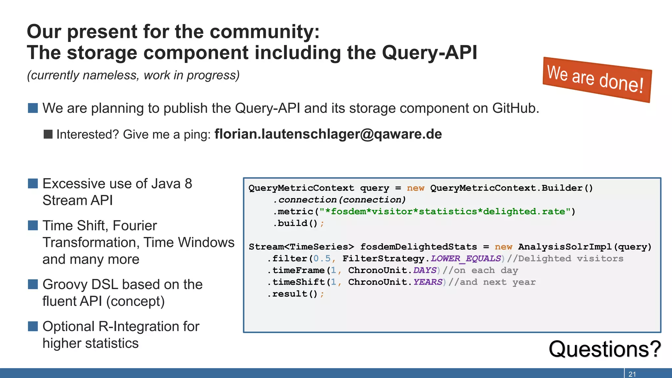Viewport: 672px width, 378px height.
Task: Click 'AnalysisSolrImpl(query)' in the code
Action: click(585, 247)
